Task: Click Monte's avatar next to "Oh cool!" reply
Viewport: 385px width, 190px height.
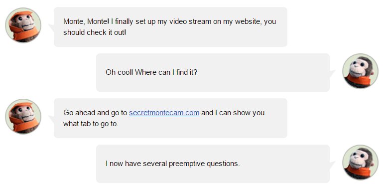Action: [x=360, y=71]
